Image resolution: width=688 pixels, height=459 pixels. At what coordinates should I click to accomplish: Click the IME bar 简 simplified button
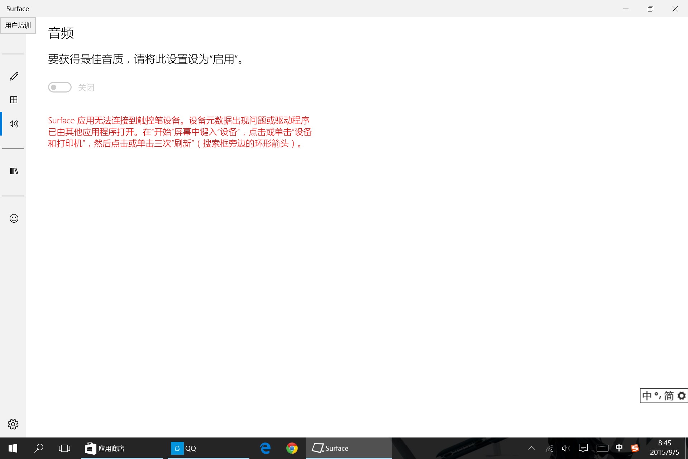669,396
